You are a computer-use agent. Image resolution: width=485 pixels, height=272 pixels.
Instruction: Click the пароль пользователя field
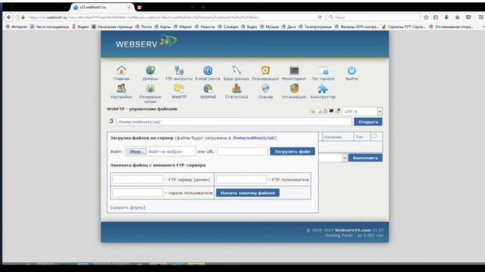(x=138, y=193)
